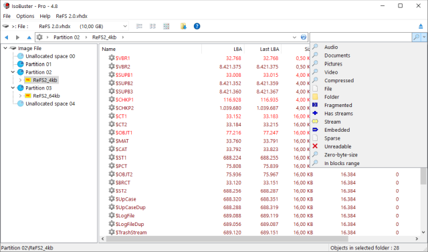Viewport: 428px width, 252px height.
Task: Open the blue help question-mark icon
Action: pyautogui.click(x=197, y=26)
